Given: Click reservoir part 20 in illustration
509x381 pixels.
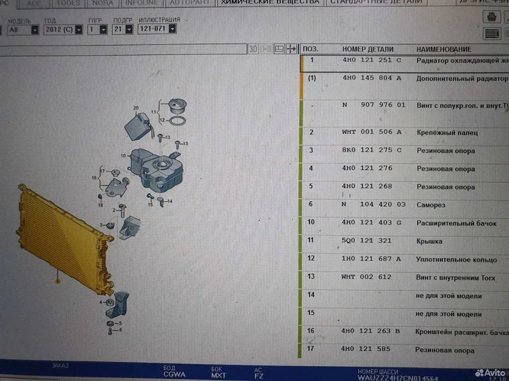Looking at the screenshot, I should [137, 126].
